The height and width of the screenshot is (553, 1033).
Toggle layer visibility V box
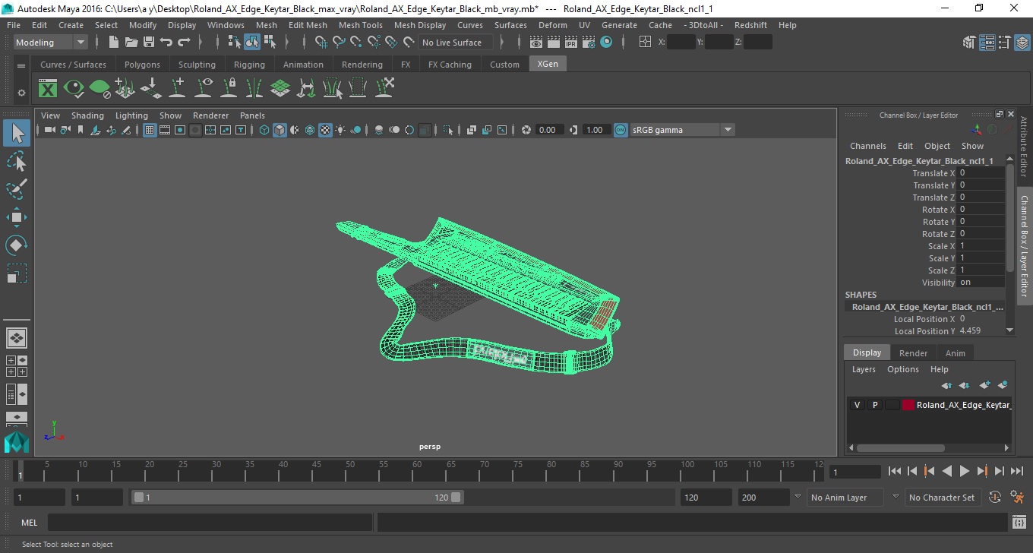858,405
